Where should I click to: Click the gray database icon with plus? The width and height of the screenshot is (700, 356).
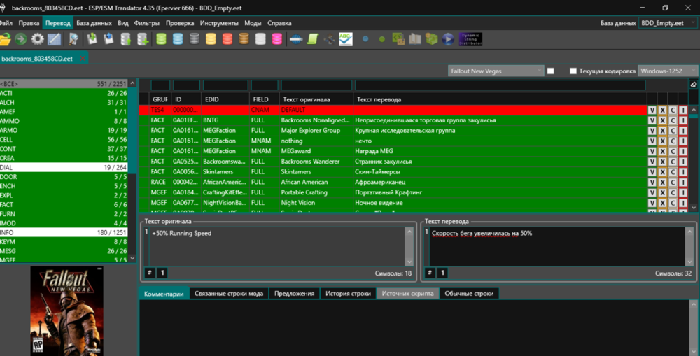click(x=143, y=39)
